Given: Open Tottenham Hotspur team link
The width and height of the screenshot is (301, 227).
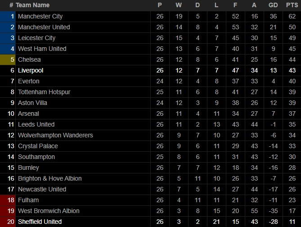Looking at the screenshot, I should [x=44, y=92].
